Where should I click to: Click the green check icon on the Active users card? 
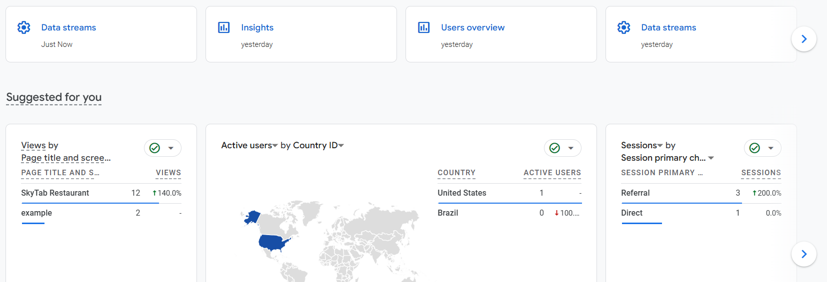pyautogui.click(x=554, y=148)
